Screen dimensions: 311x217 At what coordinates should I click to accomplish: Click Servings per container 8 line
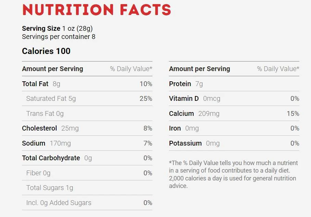pos(59,37)
